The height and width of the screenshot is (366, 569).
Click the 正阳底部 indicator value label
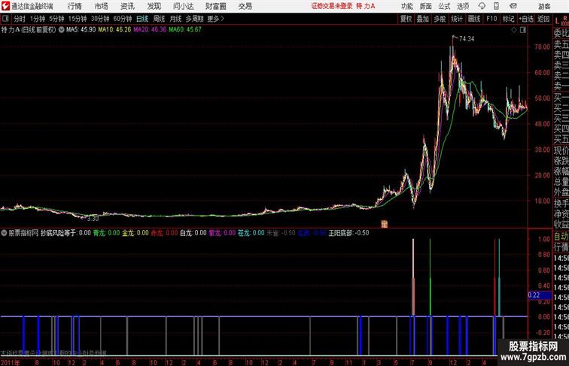tap(348, 233)
